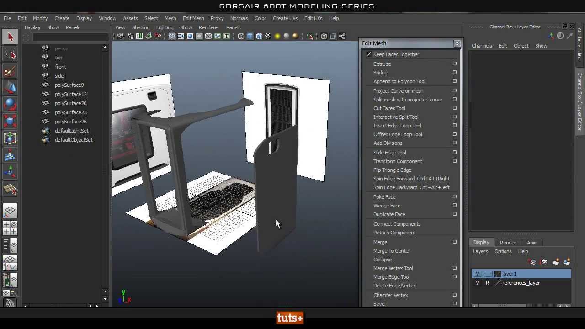
Task: Open the Normals menu
Action: click(239, 18)
